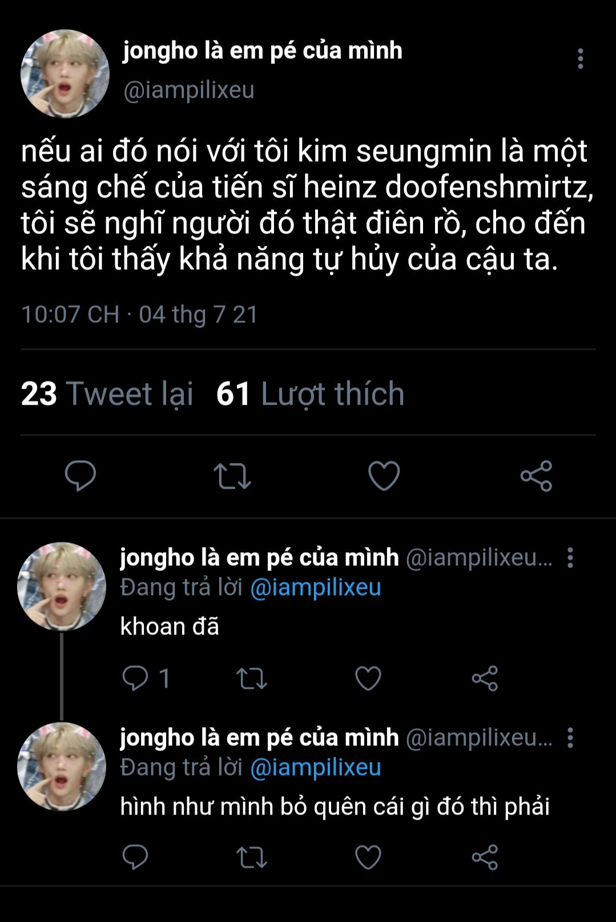The image size is (616, 922).
Task: Open @iampilixeu mention link in first reply
Action: coord(316,588)
